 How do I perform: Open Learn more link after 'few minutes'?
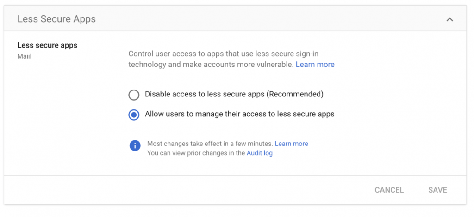point(291,144)
